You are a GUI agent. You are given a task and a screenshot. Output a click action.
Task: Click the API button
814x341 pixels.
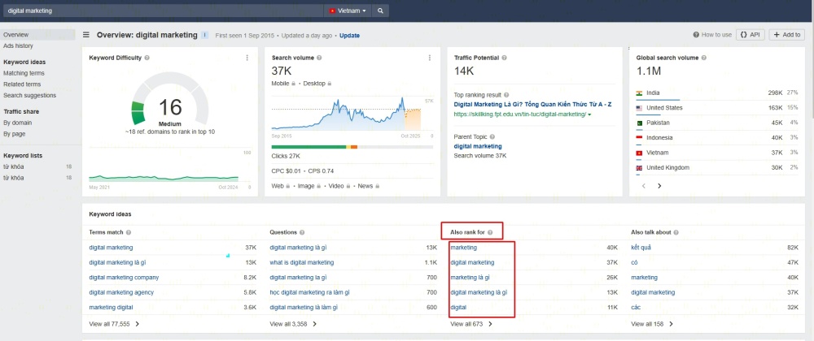pos(750,35)
